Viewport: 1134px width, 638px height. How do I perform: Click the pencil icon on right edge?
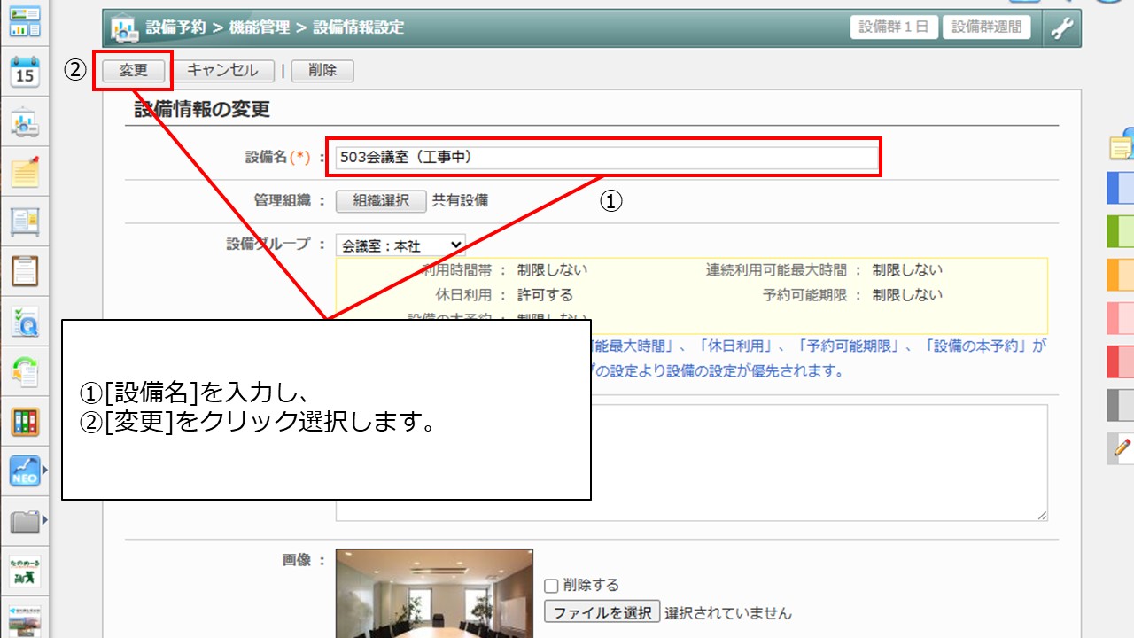click(x=1123, y=448)
